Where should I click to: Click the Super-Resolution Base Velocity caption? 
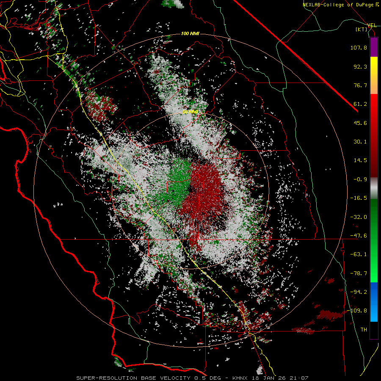click(193, 378)
